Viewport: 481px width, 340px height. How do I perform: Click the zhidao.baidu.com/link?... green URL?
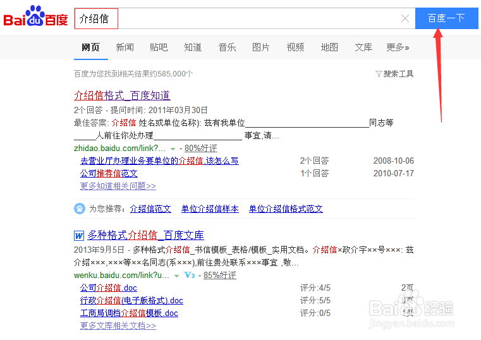pyautogui.click(x=119, y=148)
